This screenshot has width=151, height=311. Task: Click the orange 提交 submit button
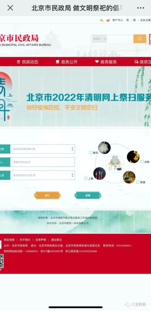(47, 195)
